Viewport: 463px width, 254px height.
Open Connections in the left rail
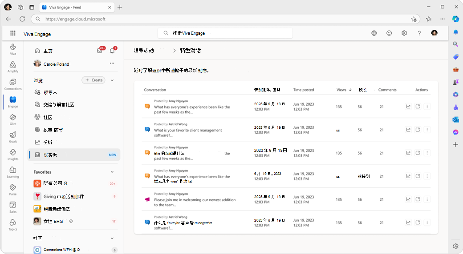pos(13,84)
